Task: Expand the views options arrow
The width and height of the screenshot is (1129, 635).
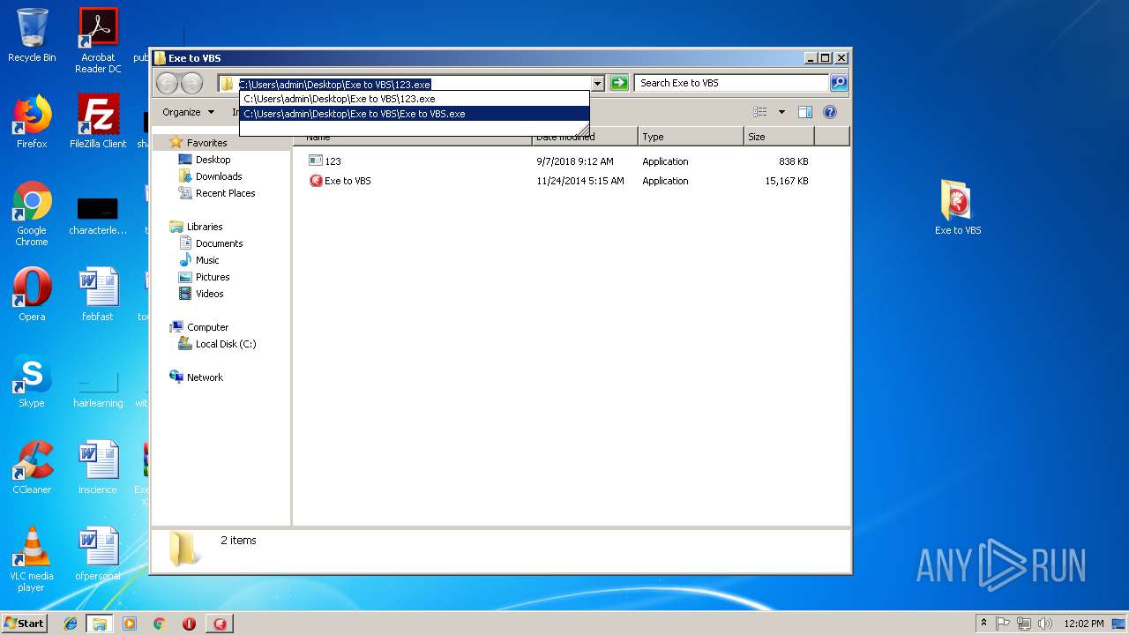Action: (x=781, y=112)
